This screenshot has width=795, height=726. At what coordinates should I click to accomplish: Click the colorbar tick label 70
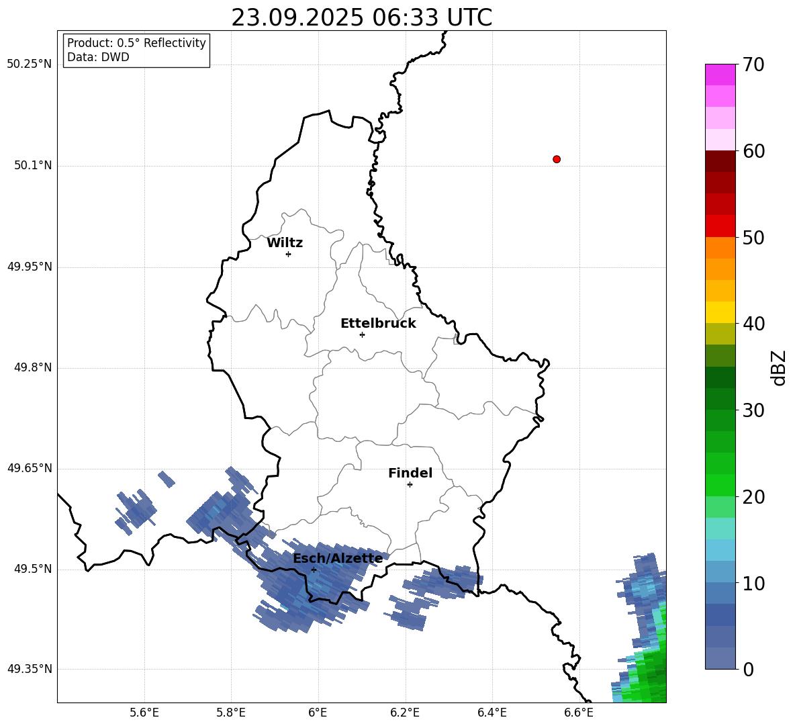point(753,64)
